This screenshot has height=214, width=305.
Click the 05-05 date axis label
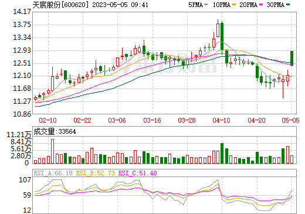(290, 120)
